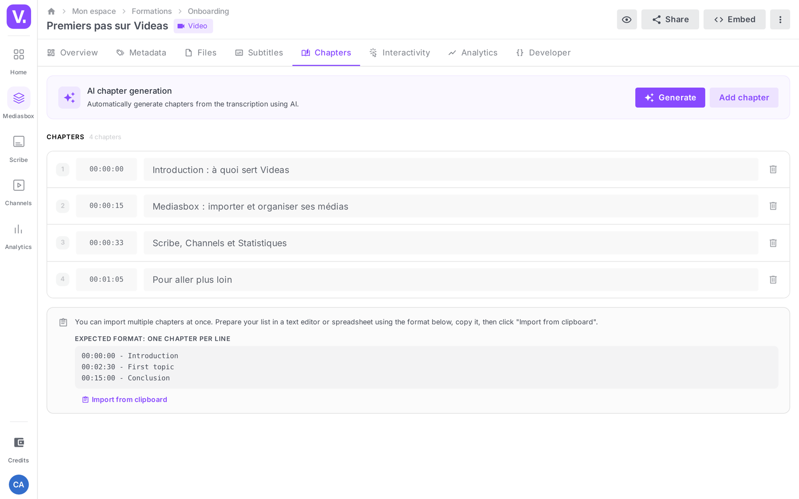Edit title 'Introduction : à quoi sert Videas'
Viewport: 799px width, 499px height.
(451, 170)
